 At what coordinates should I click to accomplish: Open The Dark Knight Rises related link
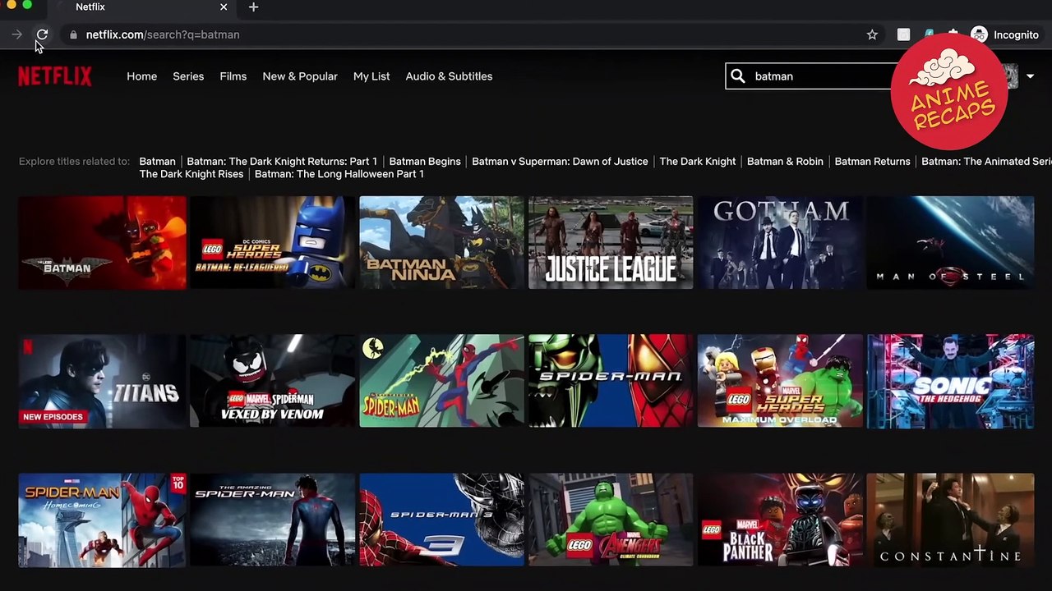[191, 174]
